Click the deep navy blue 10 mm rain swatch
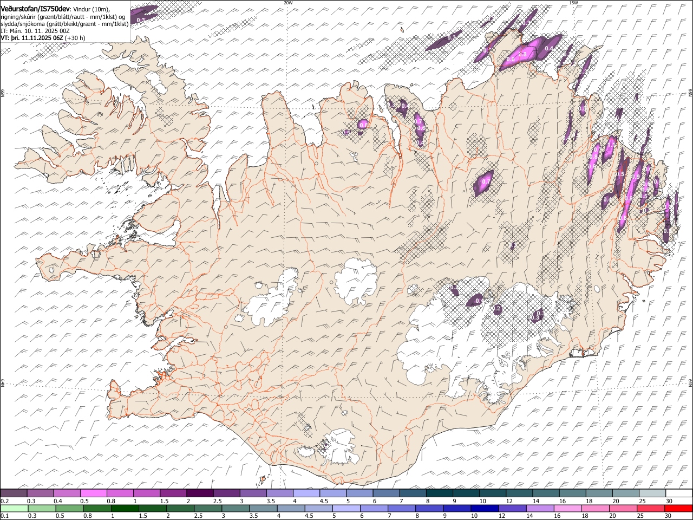This screenshot has width=693, height=520. point(485,509)
